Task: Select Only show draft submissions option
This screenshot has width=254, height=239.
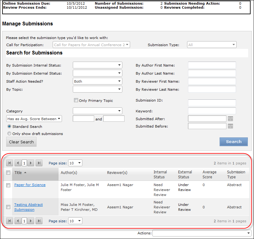Action: pos(9,134)
